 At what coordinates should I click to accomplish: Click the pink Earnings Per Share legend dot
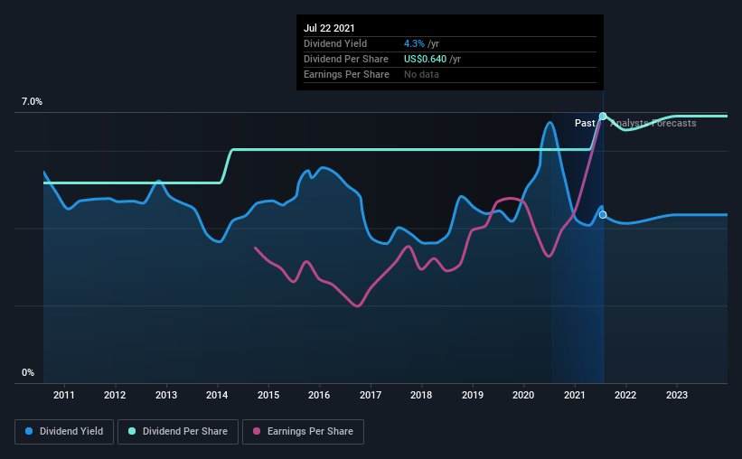[x=257, y=431]
